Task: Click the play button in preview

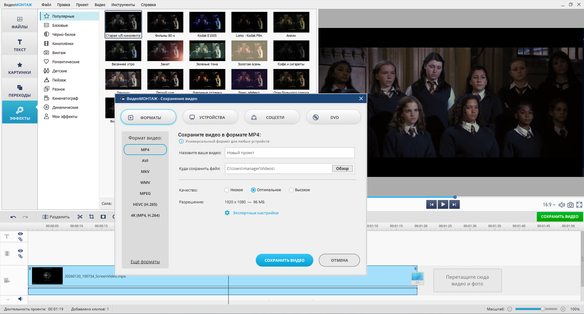Action: coord(443,205)
